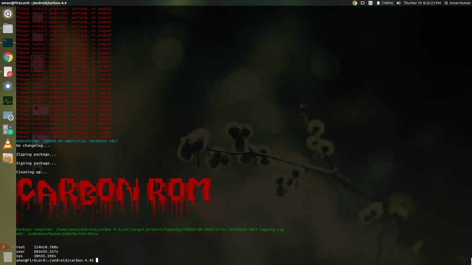Open the text editor launcher icon

(x=7, y=72)
